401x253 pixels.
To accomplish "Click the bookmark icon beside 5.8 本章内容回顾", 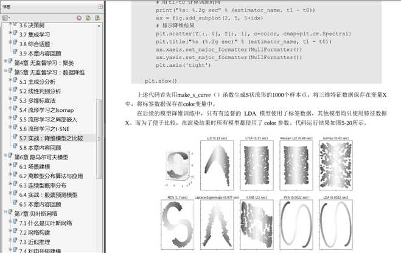I will coord(15,147).
